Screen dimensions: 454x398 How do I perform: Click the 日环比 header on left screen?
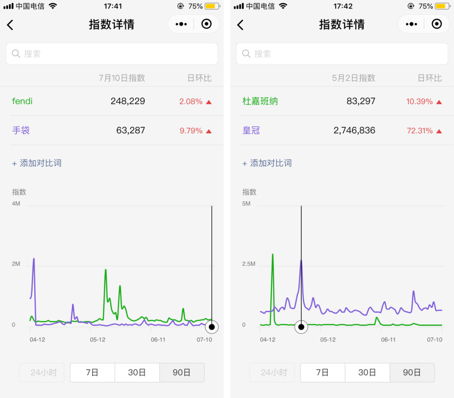point(200,78)
